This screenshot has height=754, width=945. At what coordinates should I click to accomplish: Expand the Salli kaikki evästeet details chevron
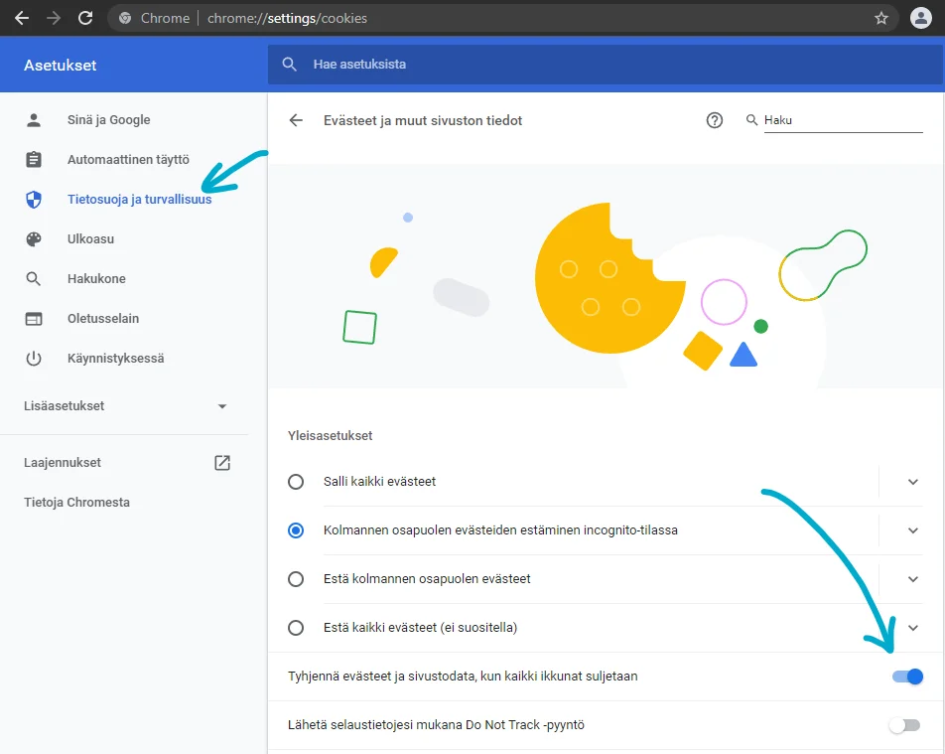tap(913, 481)
